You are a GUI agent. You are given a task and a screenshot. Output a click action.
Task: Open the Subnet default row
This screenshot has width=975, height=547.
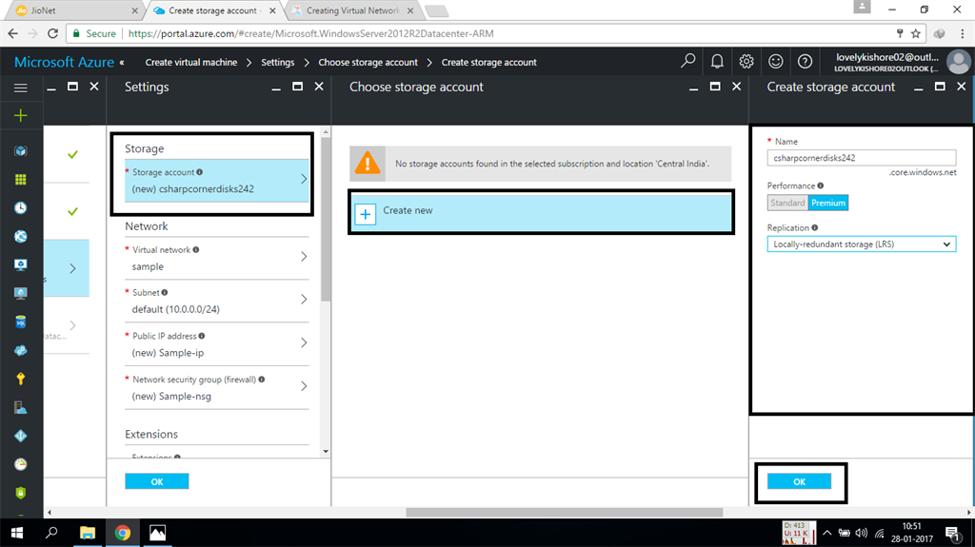pyautogui.click(x=216, y=301)
